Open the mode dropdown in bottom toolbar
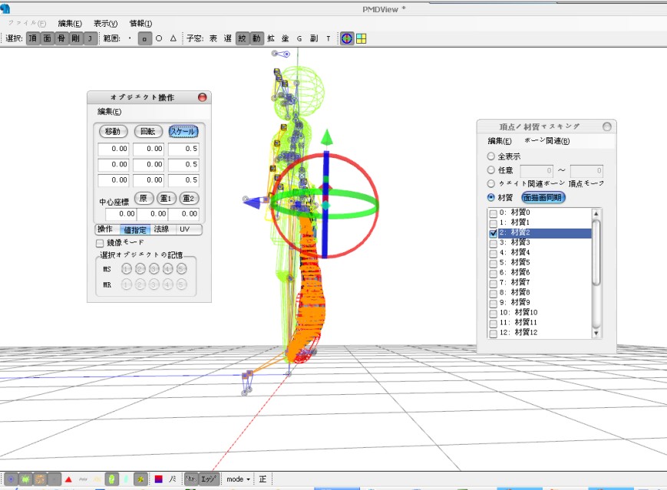 pos(238,479)
